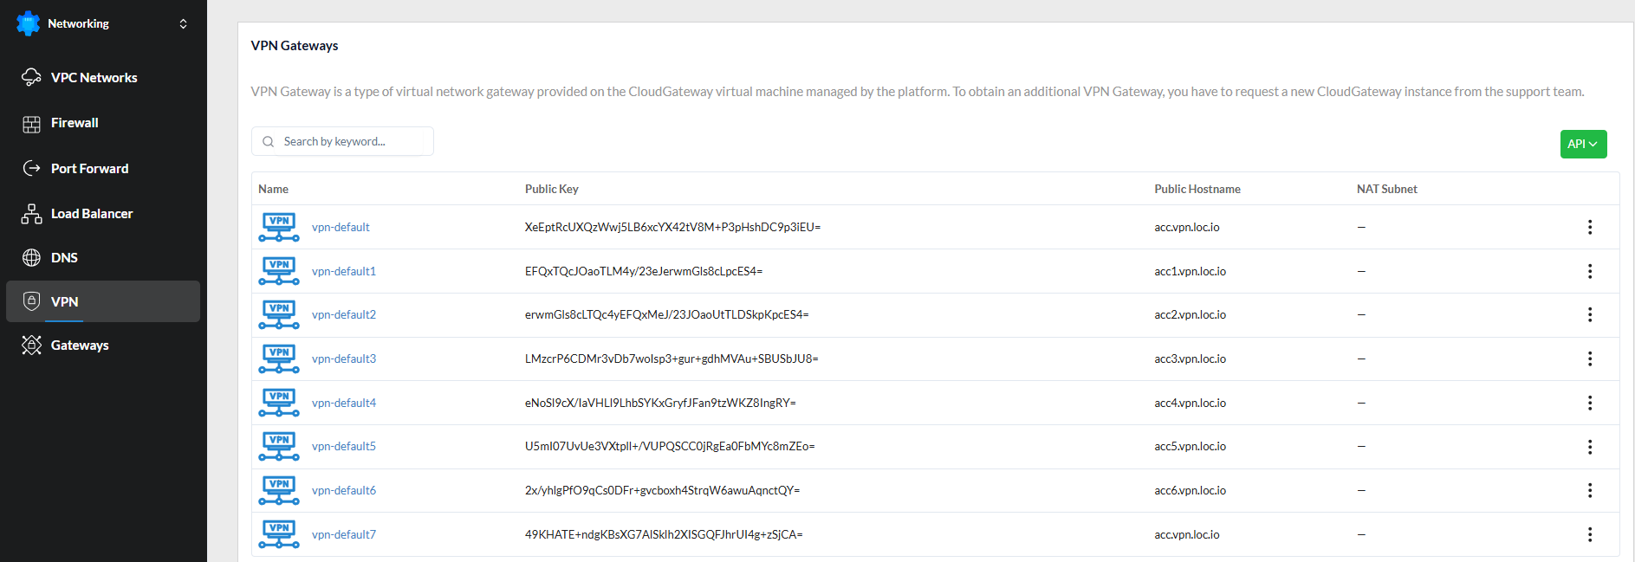Open the vpn-default1 gateway link
The height and width of the screenshot is (562, 1635).
(x=344, y=271)
